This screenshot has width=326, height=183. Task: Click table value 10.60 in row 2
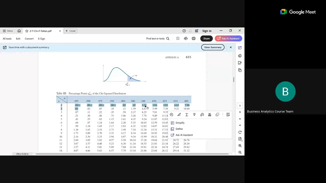click(186, 109)
